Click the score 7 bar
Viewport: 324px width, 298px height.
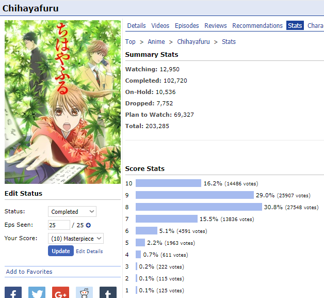coord(167,219)
